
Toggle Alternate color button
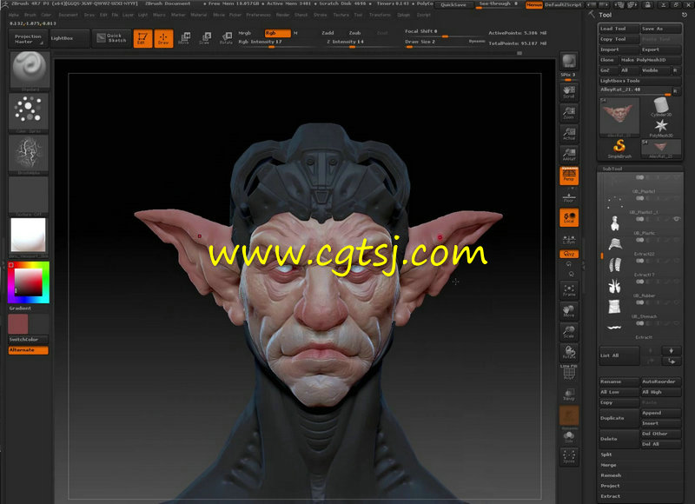[29, 350]
